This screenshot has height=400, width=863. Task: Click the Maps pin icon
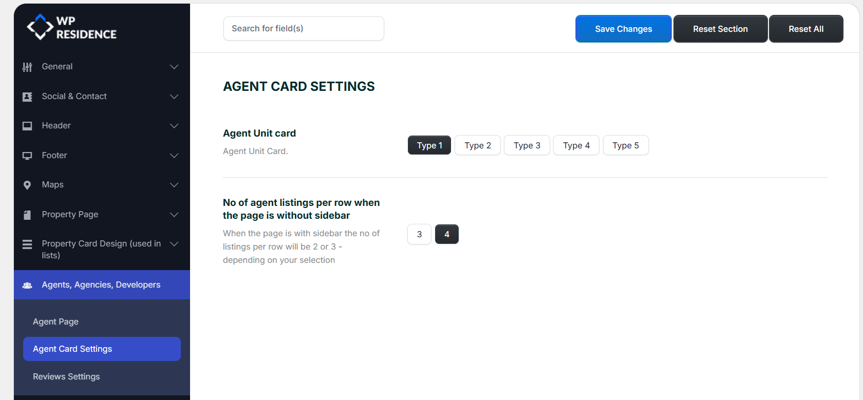(x=27, y=185)
